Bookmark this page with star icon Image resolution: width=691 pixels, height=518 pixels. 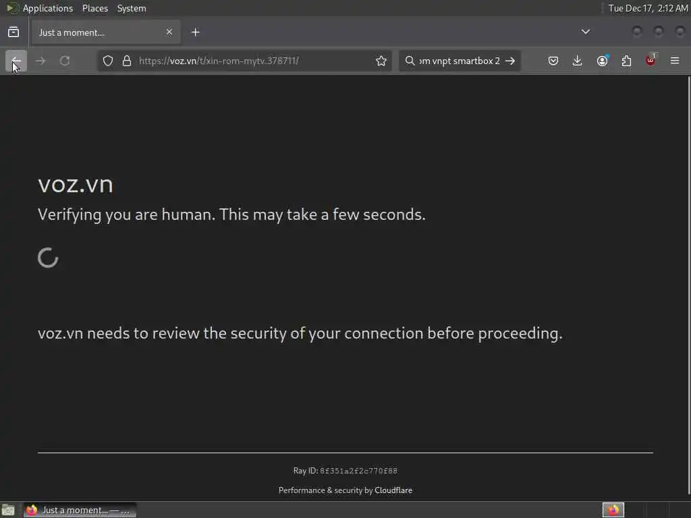pyautogui.click(x=381, y=61)
